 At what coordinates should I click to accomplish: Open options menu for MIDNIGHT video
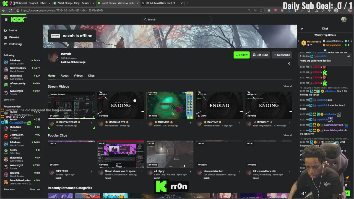pos(289,122)
